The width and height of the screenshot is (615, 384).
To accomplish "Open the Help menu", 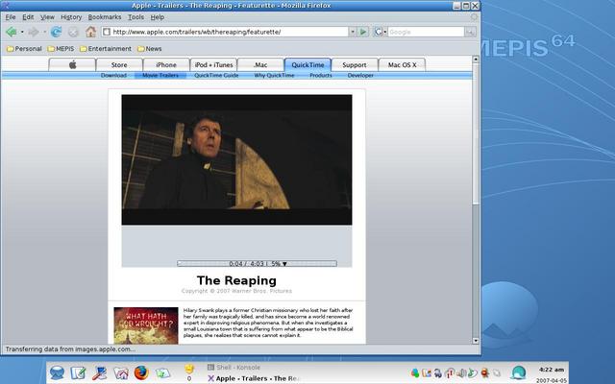I will click(x=158, y=17).
